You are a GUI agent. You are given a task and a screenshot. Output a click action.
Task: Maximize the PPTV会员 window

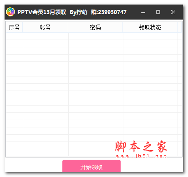[158, 12]
